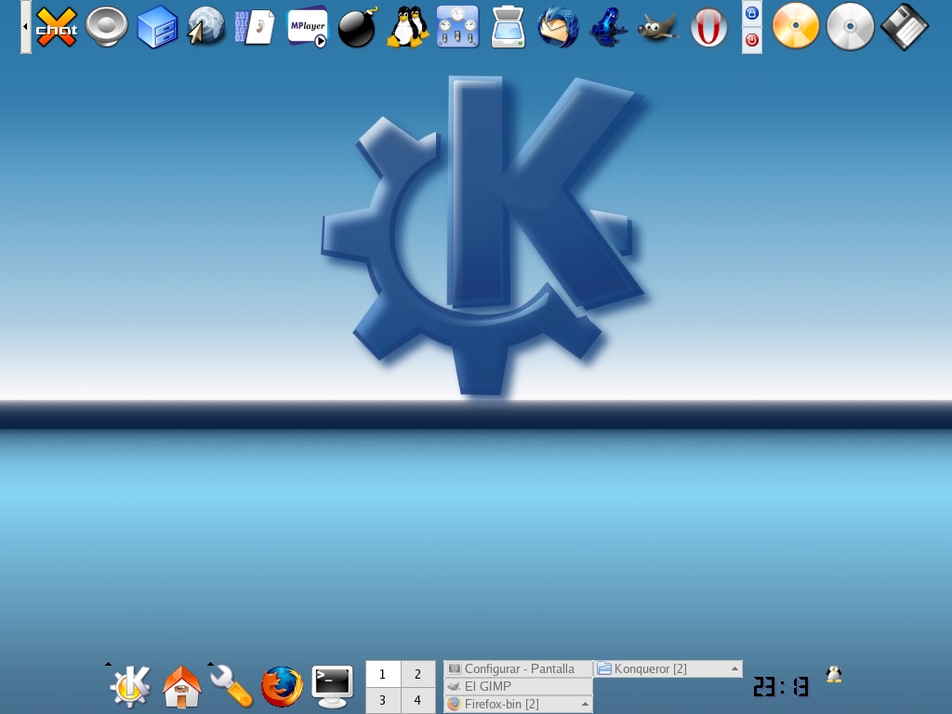Viewport: 952px width, 714px height.
Task: Open the Opera browser
Action: [708, 27]
